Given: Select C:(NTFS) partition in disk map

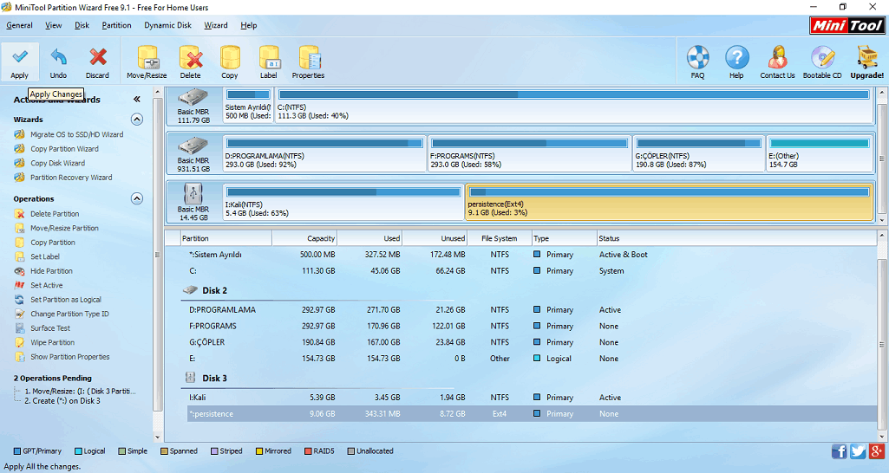Looking at the screenshot, I should click(574, 106).
